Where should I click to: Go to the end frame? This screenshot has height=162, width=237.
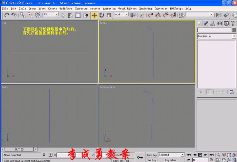tap(212, 155)
